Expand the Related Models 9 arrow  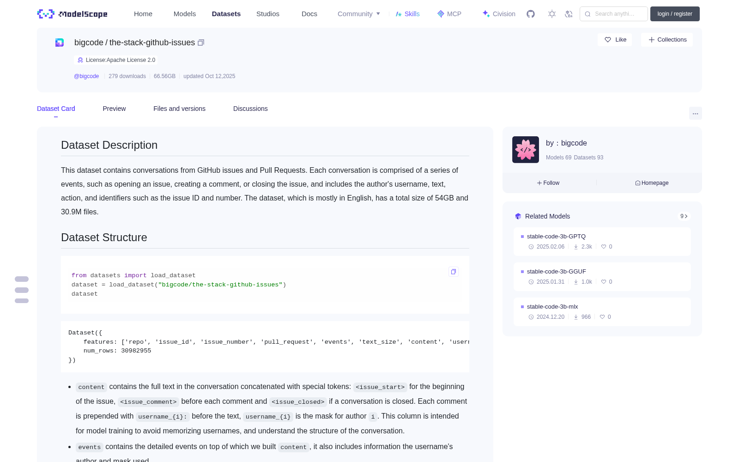click(x=684, y=216)
